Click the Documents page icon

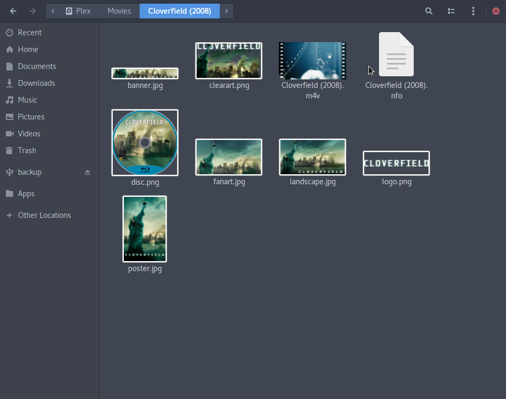tap(9, 66)
